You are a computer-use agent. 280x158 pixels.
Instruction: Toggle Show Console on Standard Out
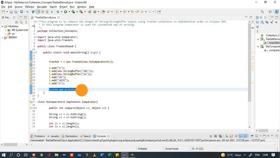pos(241,136)
